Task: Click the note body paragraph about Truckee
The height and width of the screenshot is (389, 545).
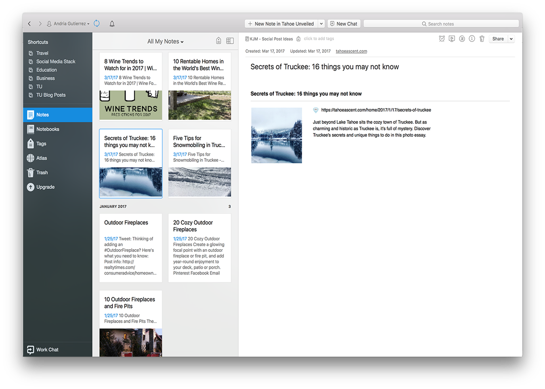Action: pos(371,128)
